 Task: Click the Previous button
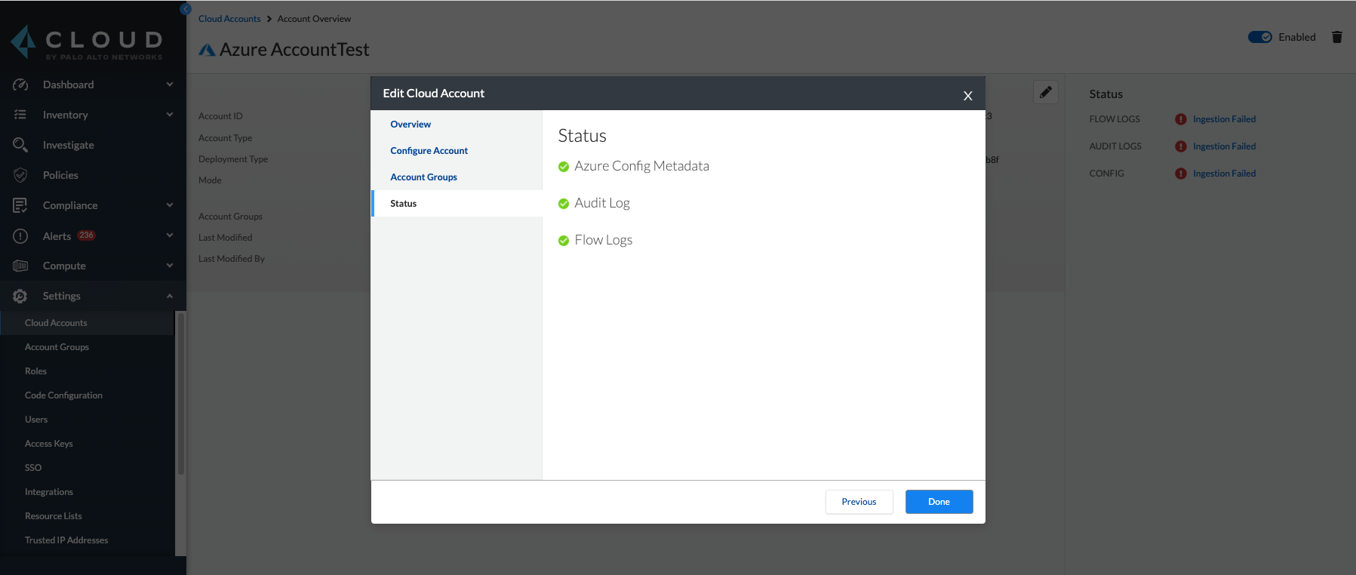pyautogui.click(x=859, y=502)
